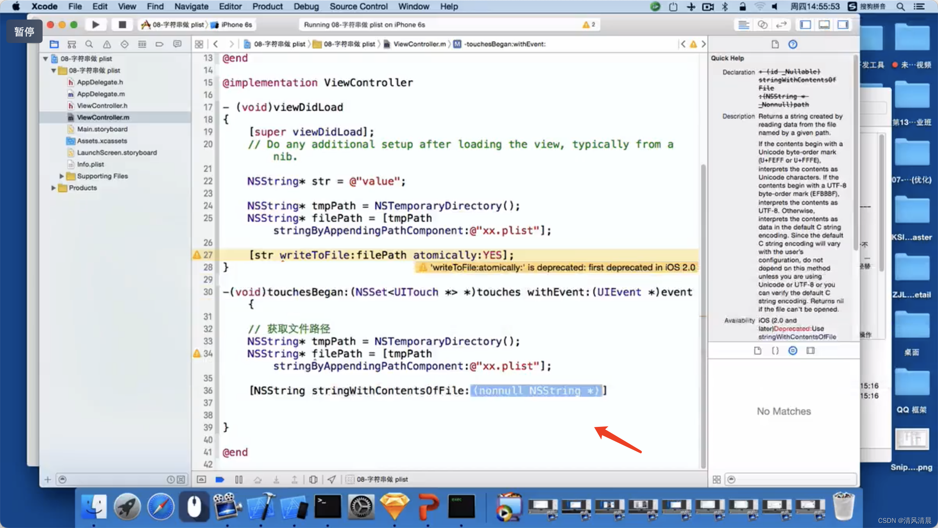Image resolution: width=938 pixels, height=528 pixels.
Task: Open the File menu
Action: coord(75,6)
